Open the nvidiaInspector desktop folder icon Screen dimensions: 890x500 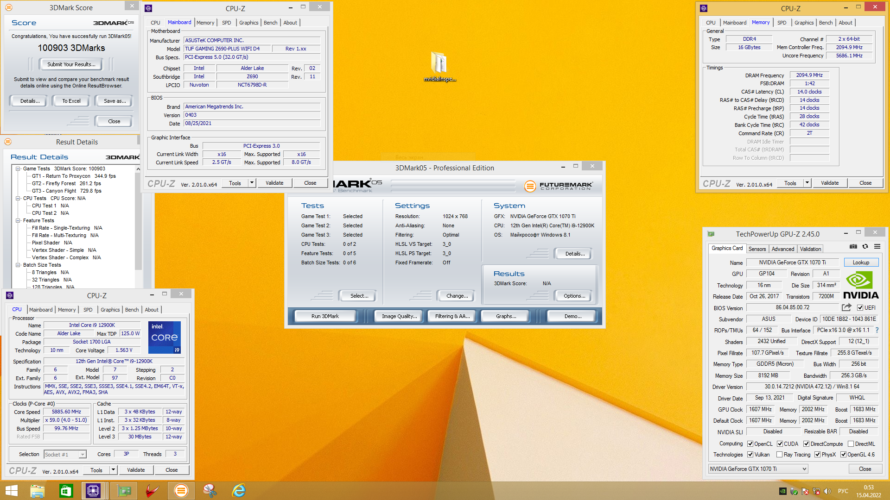click(x=439, y=66)
